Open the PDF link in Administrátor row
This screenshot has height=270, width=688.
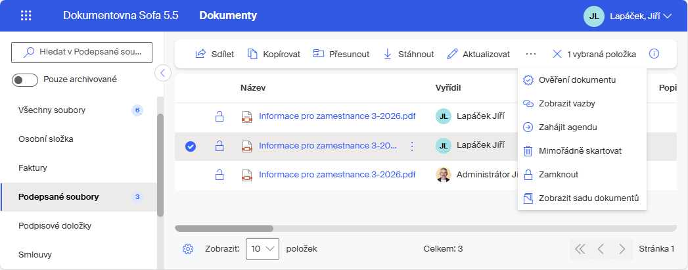pyautogui.click(x=337, y=175)
